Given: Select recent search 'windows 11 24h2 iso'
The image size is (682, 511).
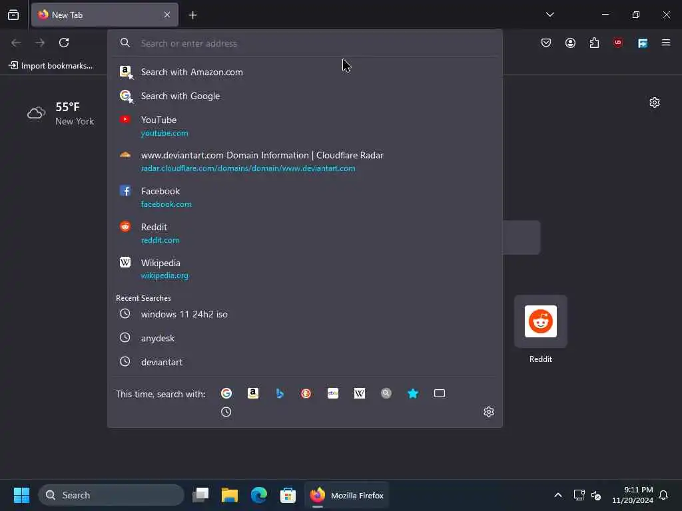Looking at the screenshot, I should [305, 314].
